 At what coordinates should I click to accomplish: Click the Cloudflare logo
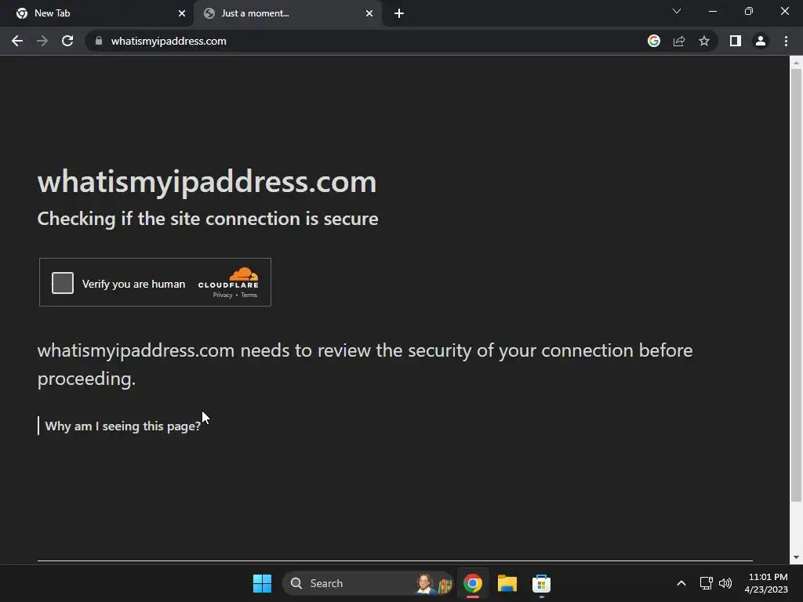coord(228,278)
